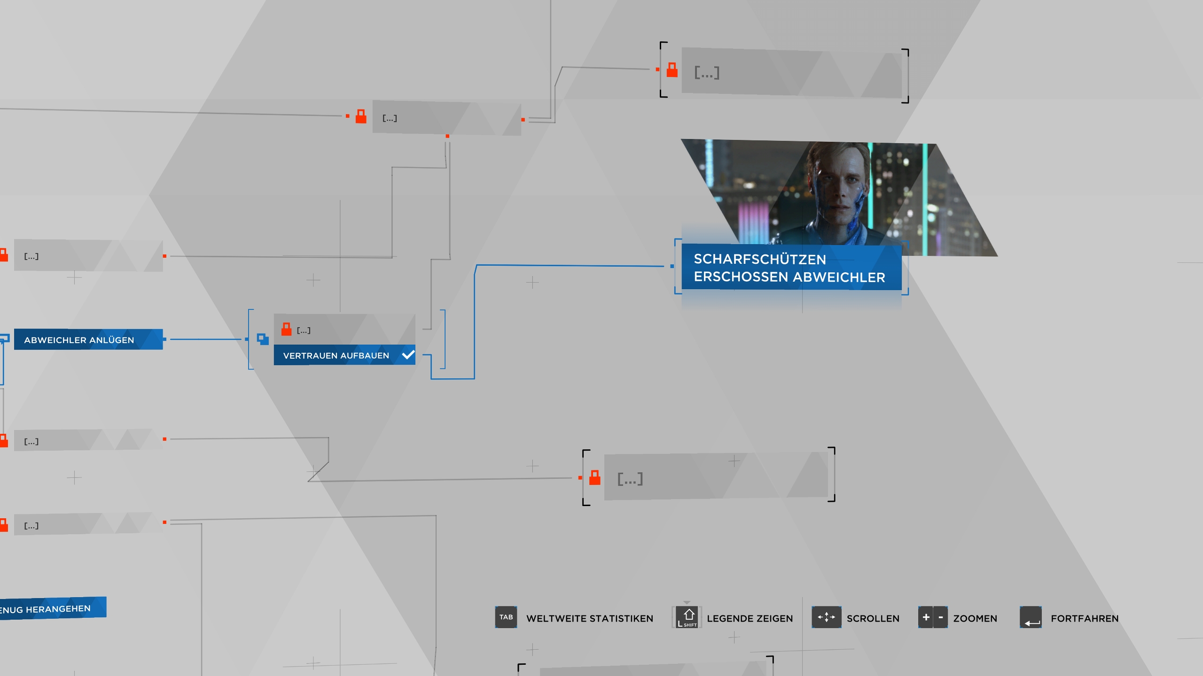Click the red lock above Vertrauen Aufbauen

click(x=286, y=329)
